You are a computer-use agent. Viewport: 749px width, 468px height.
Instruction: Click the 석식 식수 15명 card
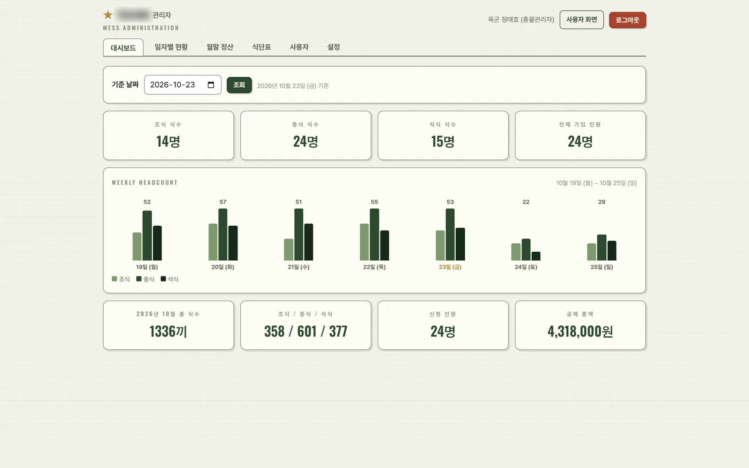[x=443, y=136]
